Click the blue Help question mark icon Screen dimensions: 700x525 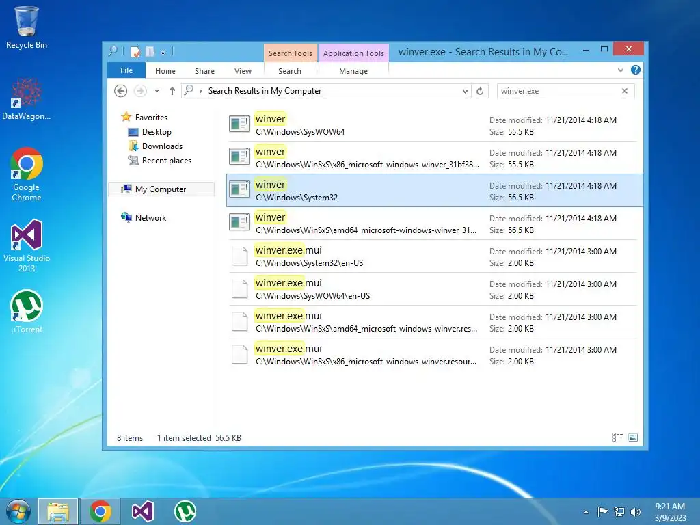pyautogui.click(x=636, y=70)
